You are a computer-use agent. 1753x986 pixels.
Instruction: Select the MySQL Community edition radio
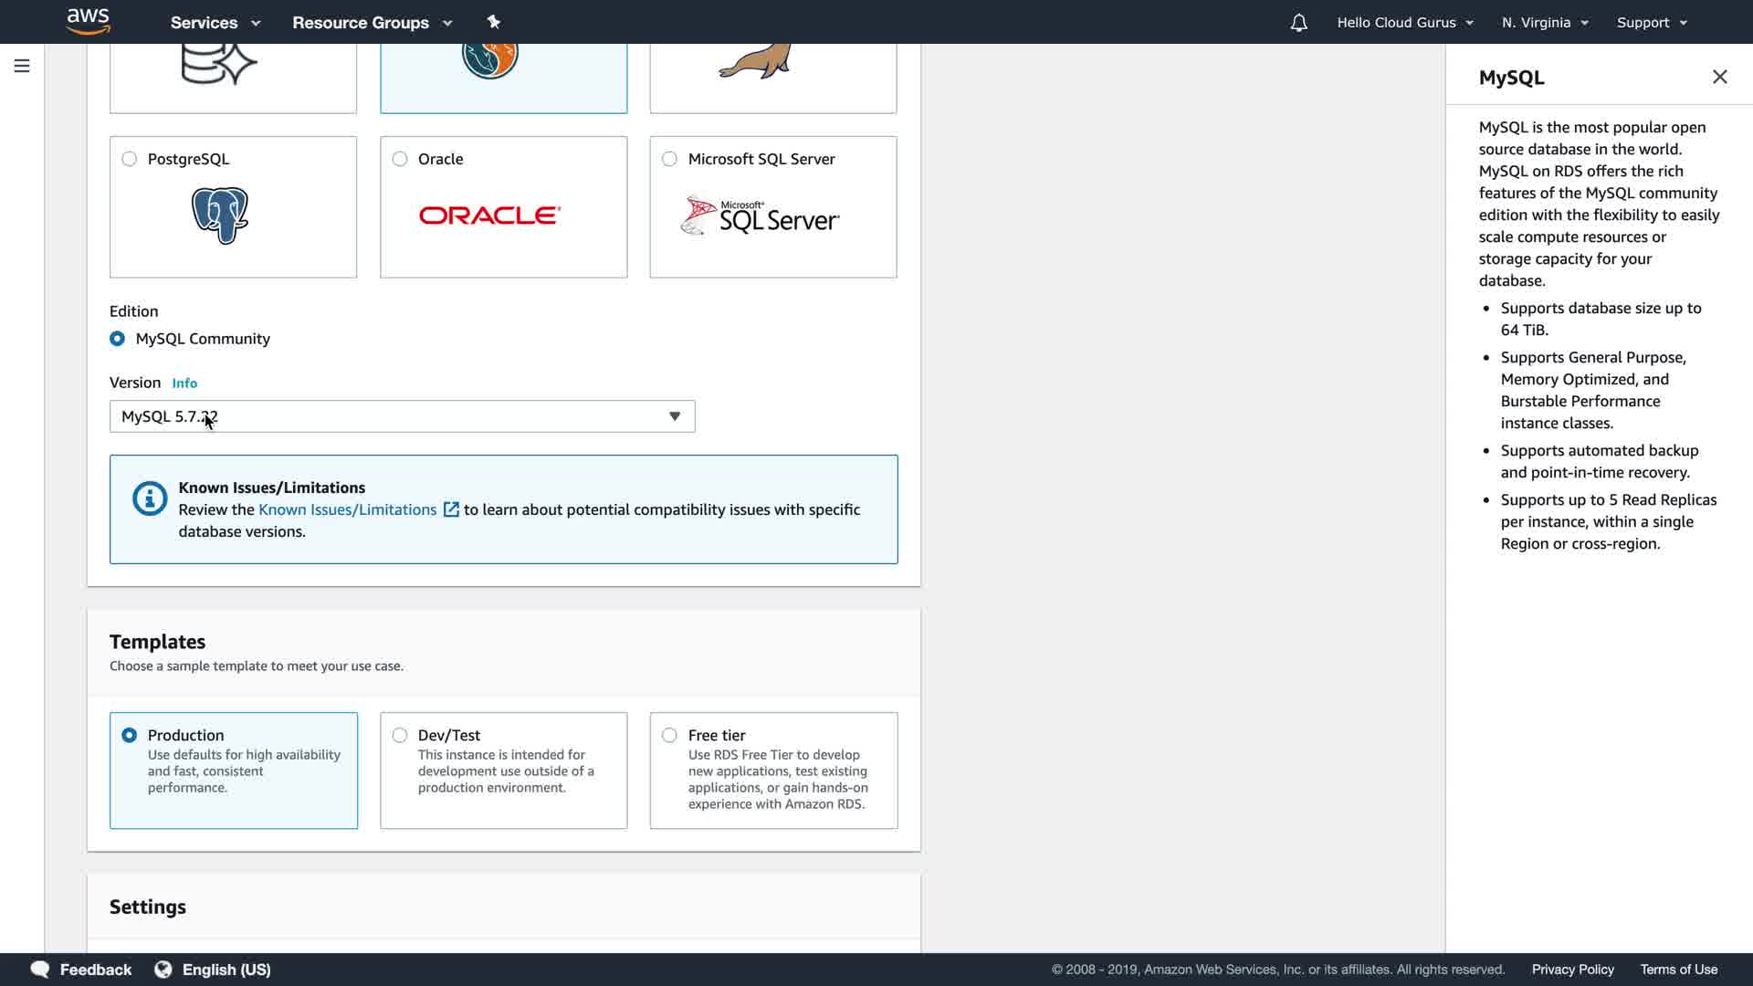pos(118,339)
